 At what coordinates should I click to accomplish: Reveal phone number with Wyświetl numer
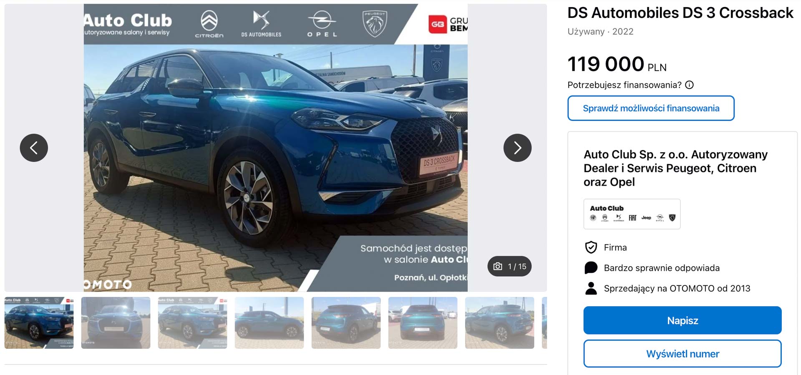682,354
